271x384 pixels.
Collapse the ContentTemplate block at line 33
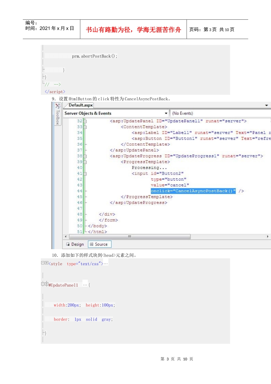pyautogui.click(x=85, y=127)
